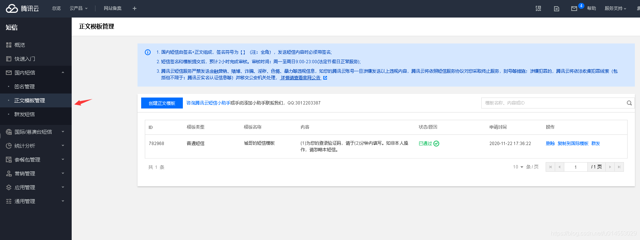Viewport: 640px width, 240px height.
Task: Select 正文模板管理 in the sidebar
Action: pyautogui.click(x=36, y=100)
